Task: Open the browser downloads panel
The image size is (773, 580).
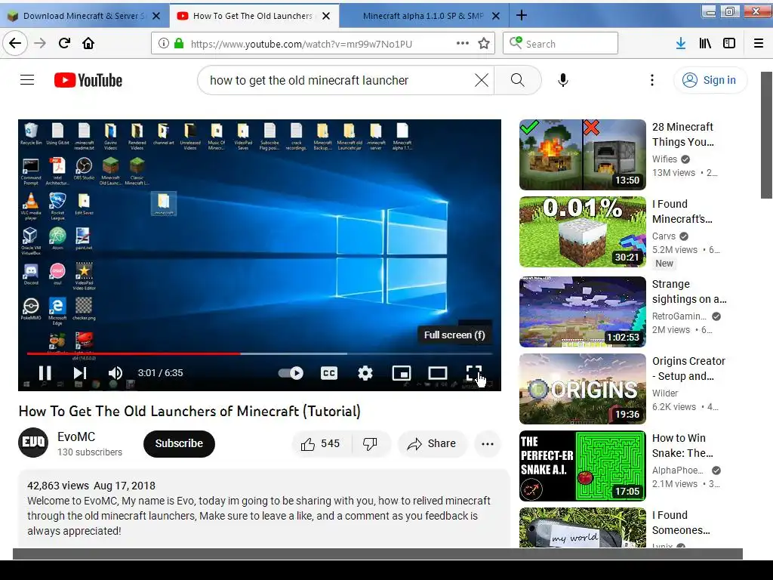Action: click(x=681, y=43)
